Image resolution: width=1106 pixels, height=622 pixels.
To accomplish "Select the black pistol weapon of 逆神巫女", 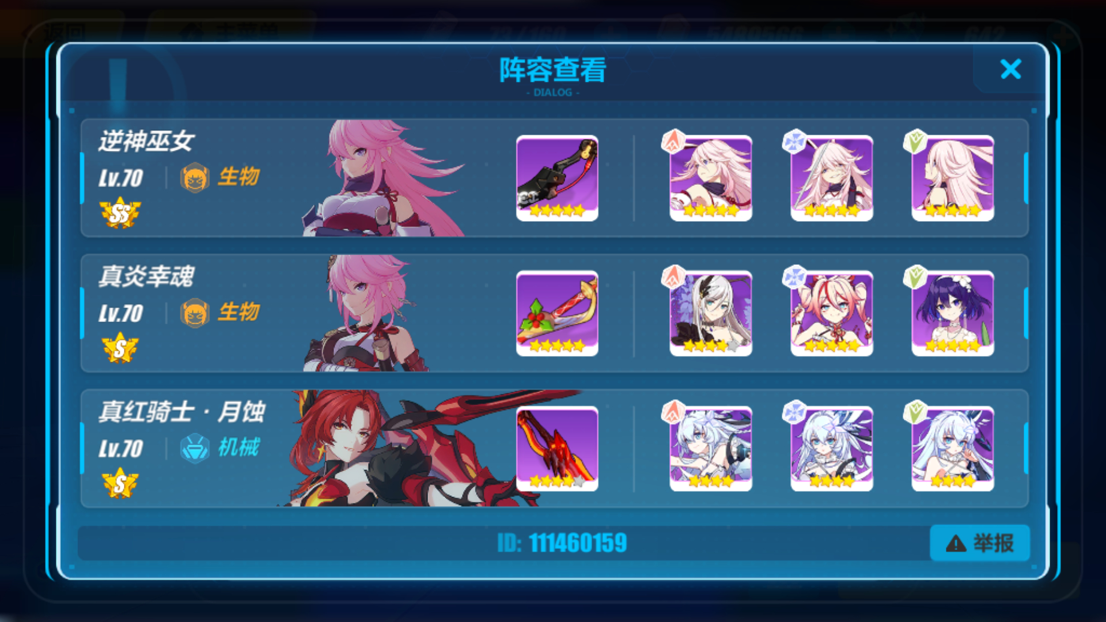I will 557,178.
